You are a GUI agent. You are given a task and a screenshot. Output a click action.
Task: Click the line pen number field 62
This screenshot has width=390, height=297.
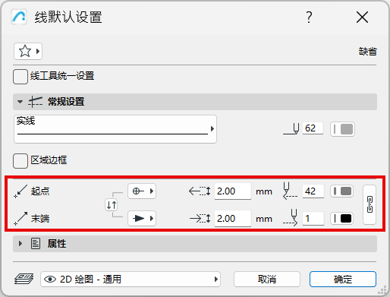pos(313,128)
